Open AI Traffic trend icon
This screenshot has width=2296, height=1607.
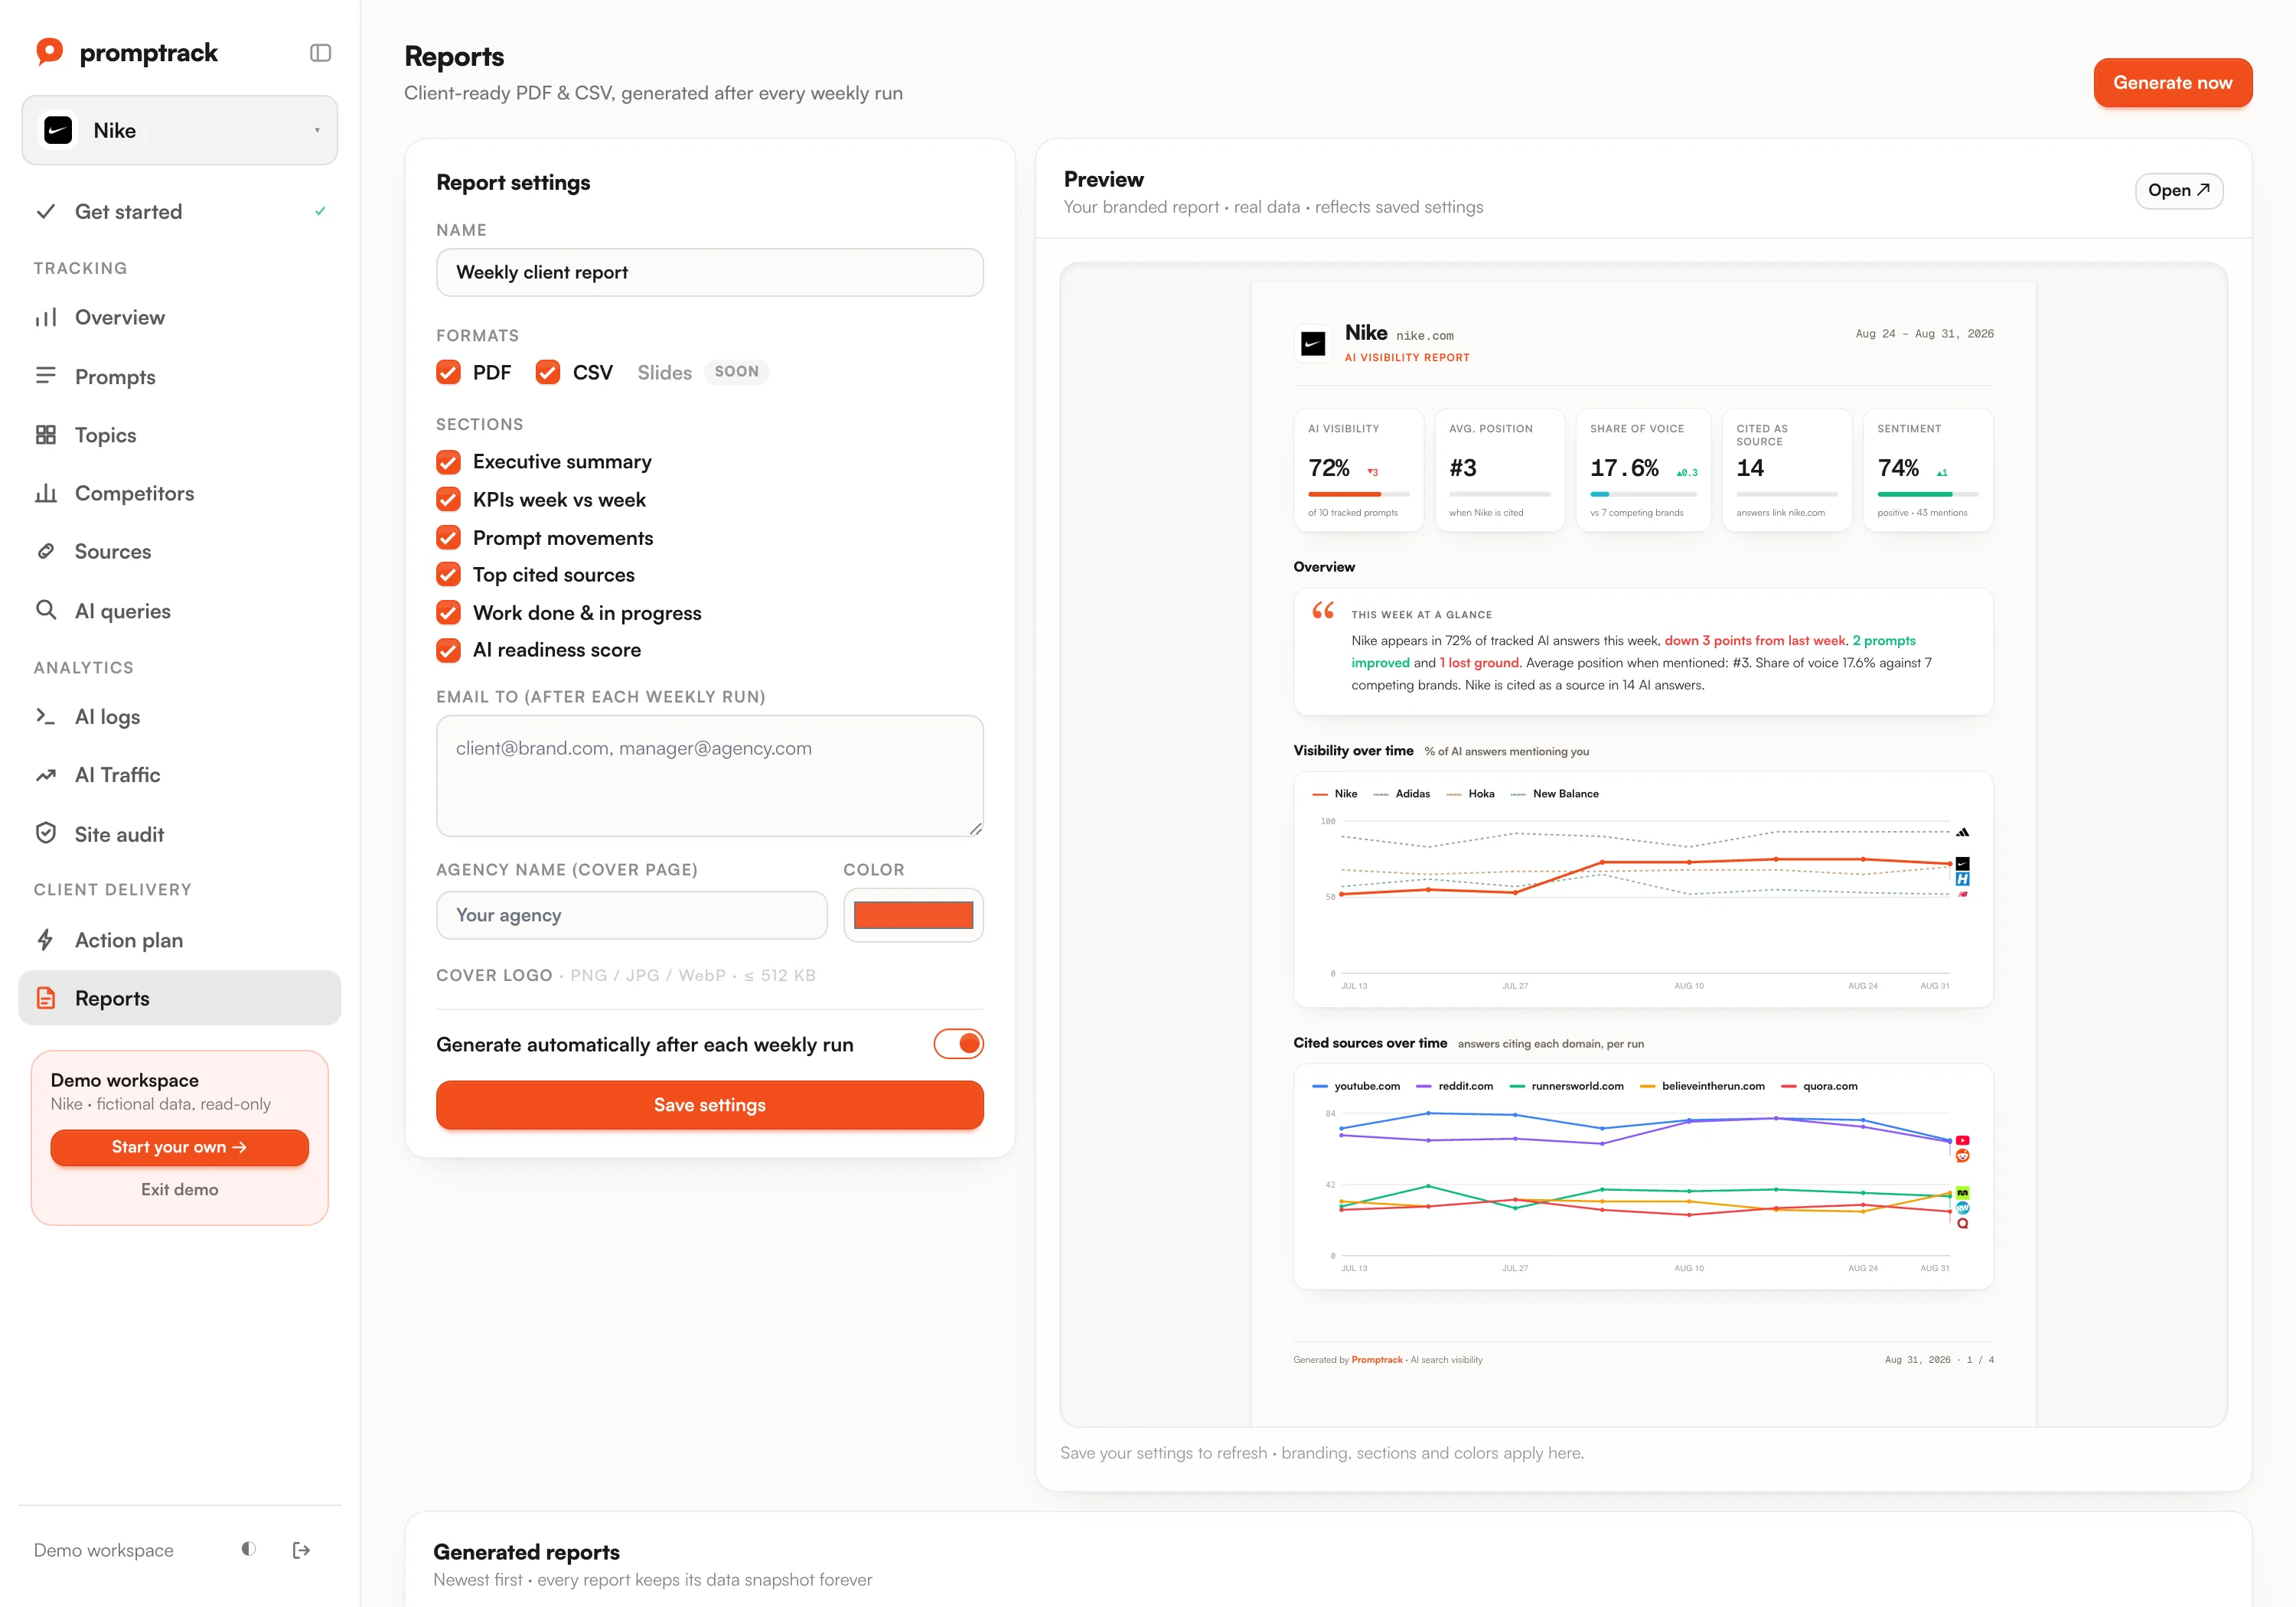(46, 775)
